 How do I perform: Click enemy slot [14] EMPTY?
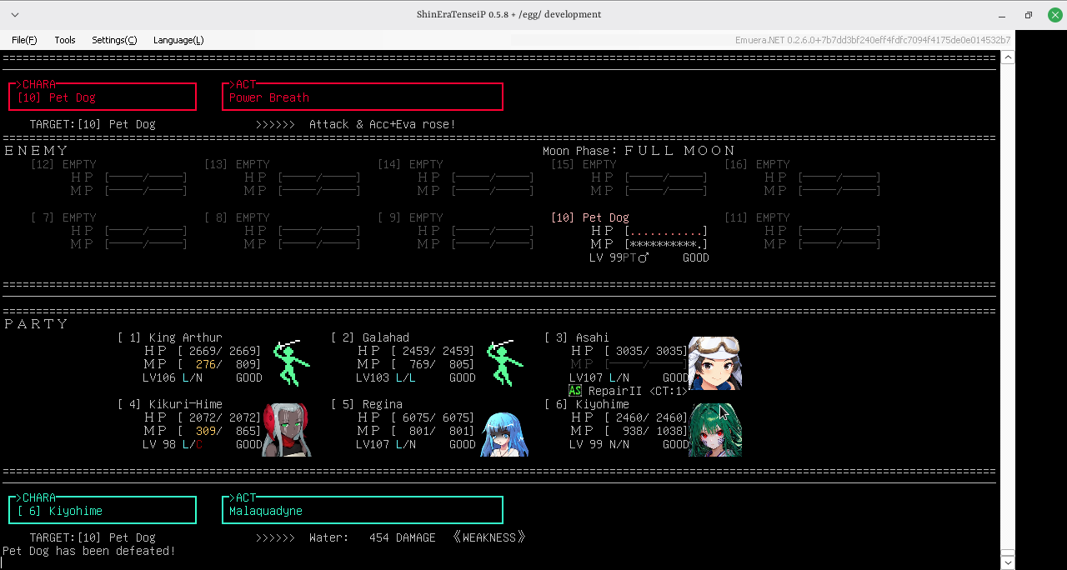tap(410, 164)
